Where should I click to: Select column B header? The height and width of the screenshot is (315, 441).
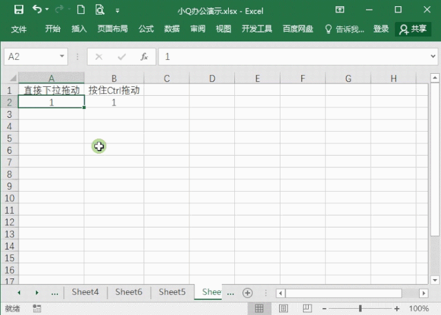tap(114, 78)
